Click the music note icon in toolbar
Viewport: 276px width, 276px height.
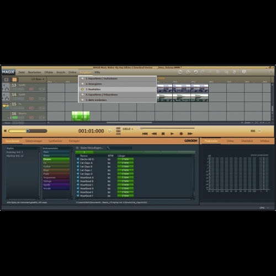tap(234, 72)
